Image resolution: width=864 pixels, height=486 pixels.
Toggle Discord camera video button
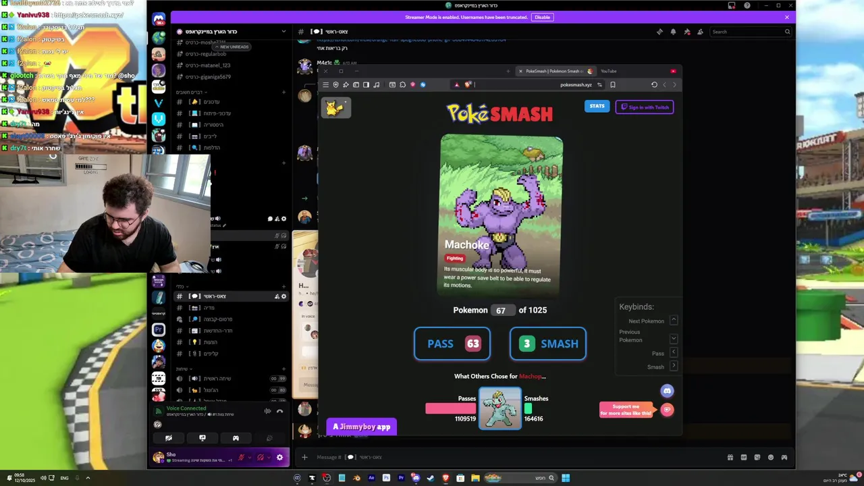tap(168, 438)
